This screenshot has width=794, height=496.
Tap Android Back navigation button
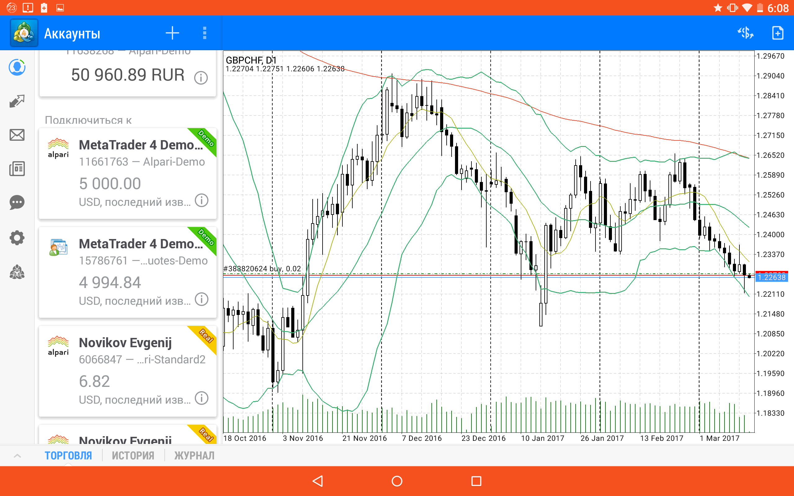pyautogui.click(x=318, y=481)
